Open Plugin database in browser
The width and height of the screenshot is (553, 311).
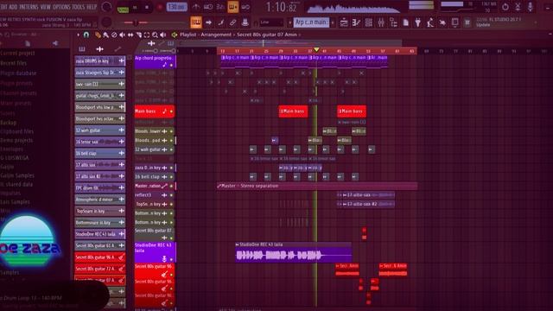[x=18, y=73]
